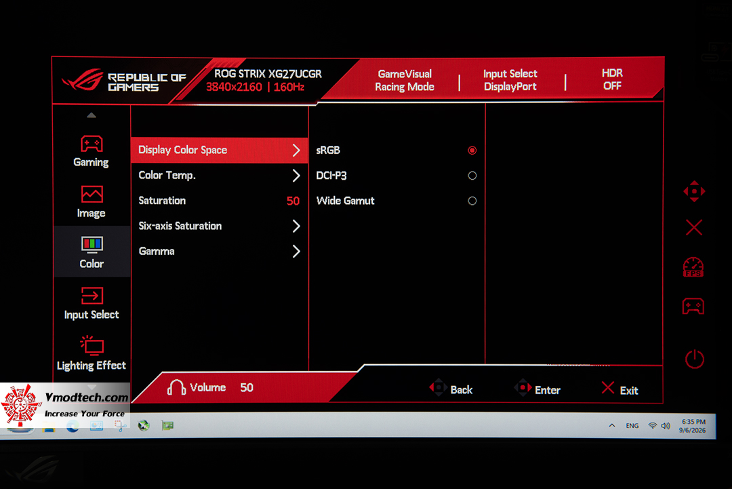Click the FPS counter shortcut icon
Viewport: 732px width, 489px height.
693,267
